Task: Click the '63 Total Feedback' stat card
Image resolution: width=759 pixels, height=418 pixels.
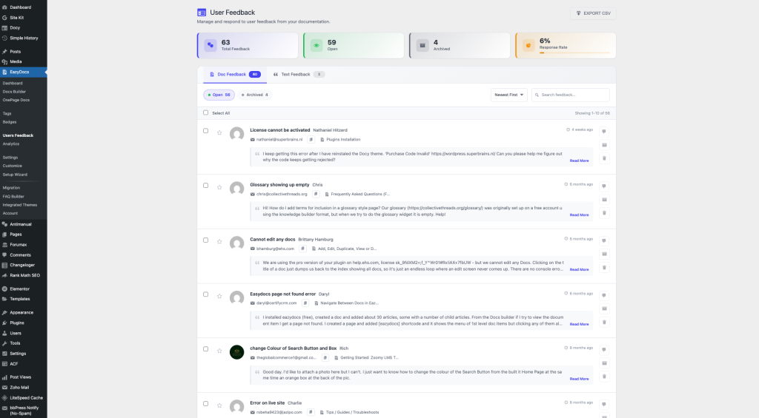Action: click(248, 45)
